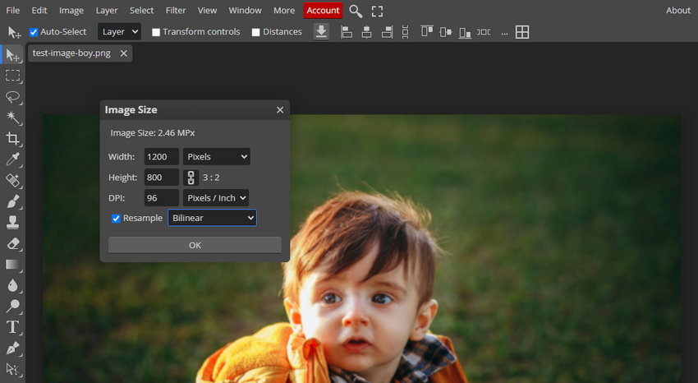Open the Image menu
The height and width of the screenshot is (383, 698).
click(71, 10)
